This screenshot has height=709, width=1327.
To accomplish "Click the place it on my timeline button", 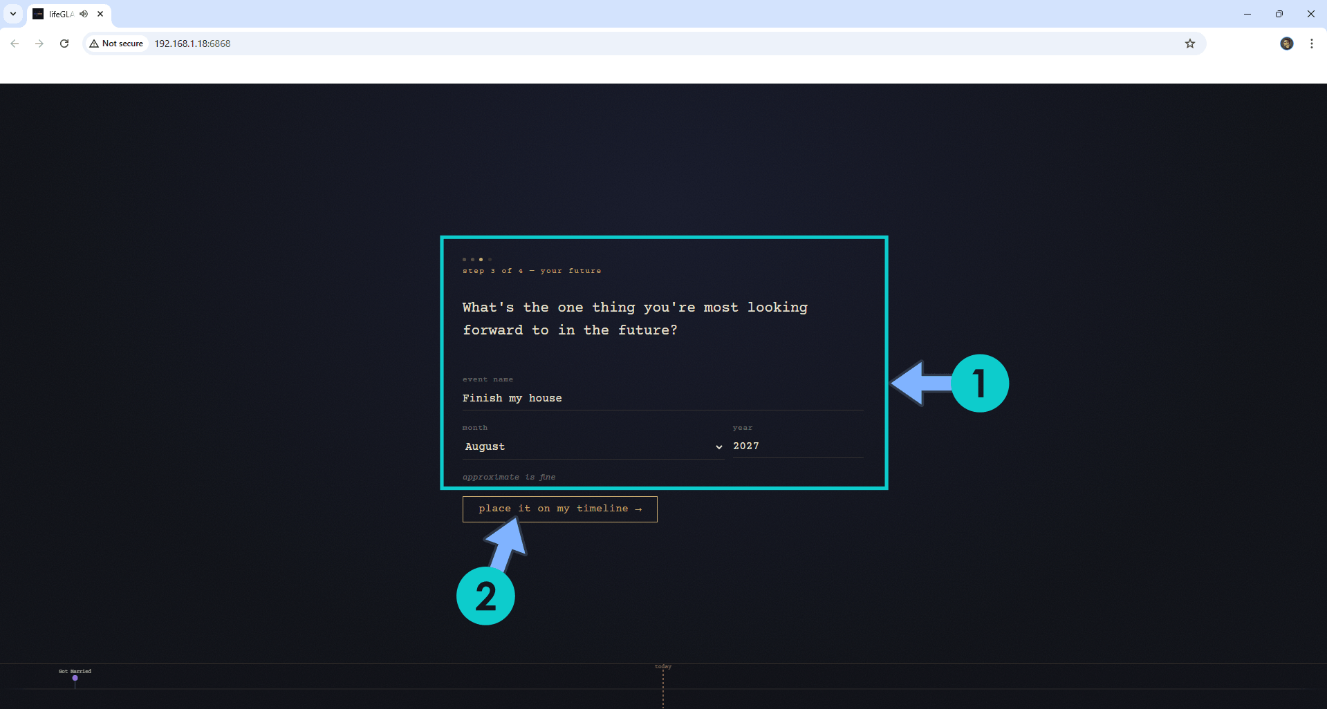I will tap(559, 509).
